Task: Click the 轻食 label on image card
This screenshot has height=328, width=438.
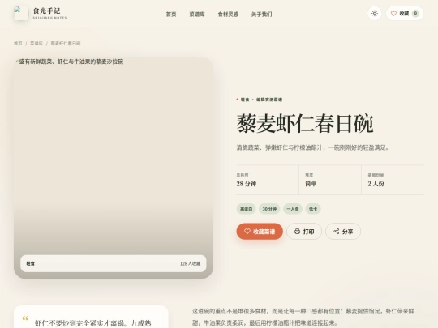Action: [31, 263]
